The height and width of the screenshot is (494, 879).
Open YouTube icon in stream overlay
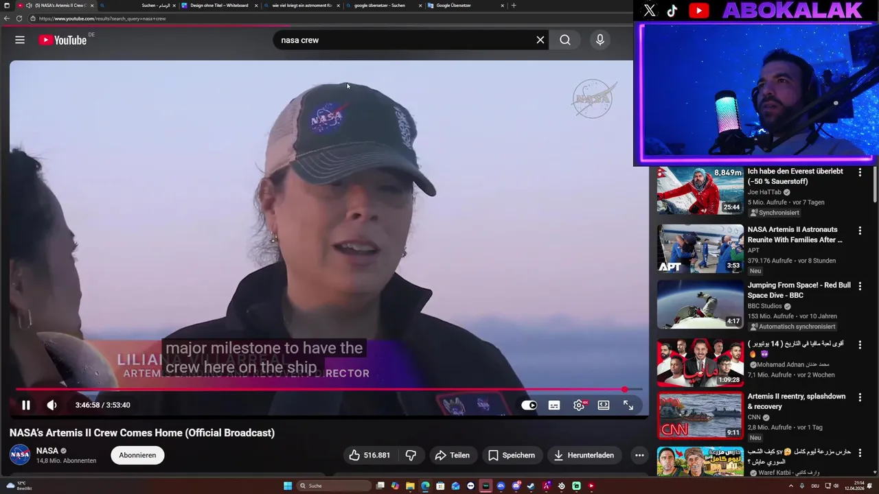click(699, 10)
